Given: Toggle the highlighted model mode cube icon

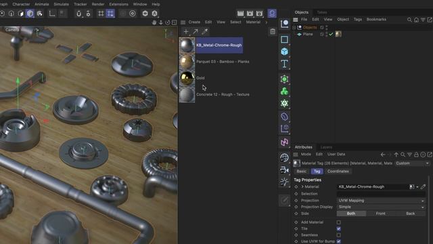Looking at the screenshot, I should pos(30,14).
